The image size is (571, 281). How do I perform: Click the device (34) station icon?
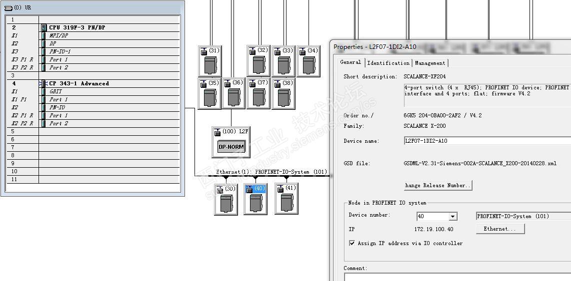click(308, 61)
